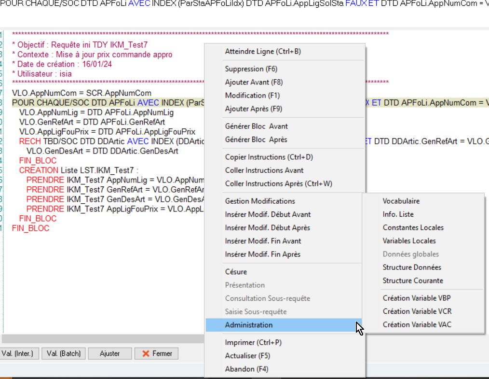Screen dimensions: 489x379
Task: Click the red X icon on Fermer
Action: click(x=145, y=353)
